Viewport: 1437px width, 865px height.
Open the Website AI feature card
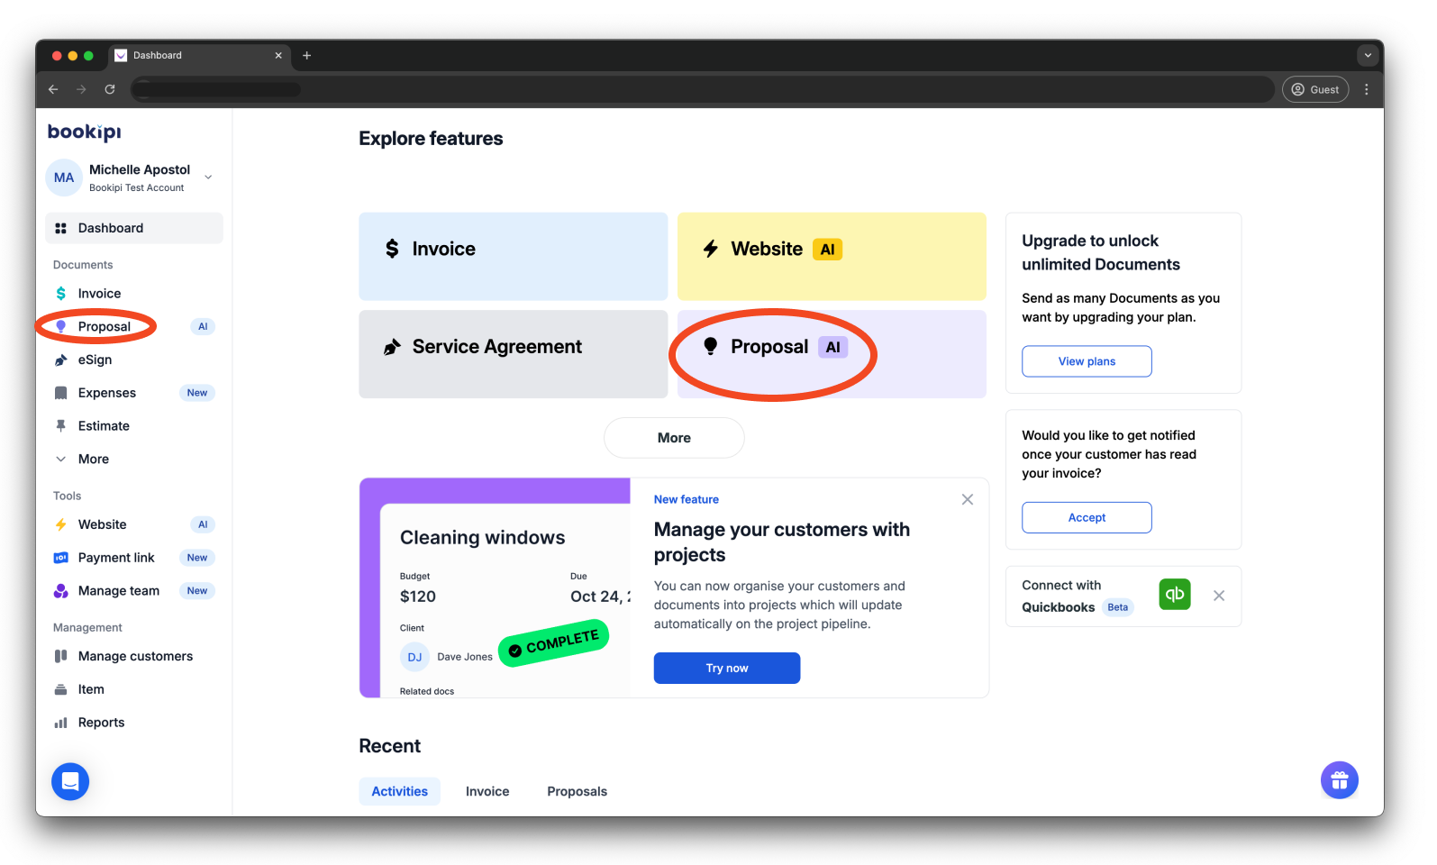coord(832,256)
